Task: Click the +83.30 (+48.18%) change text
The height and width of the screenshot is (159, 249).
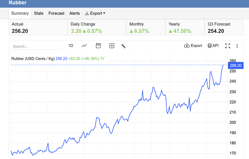Action: pos(84,59)
